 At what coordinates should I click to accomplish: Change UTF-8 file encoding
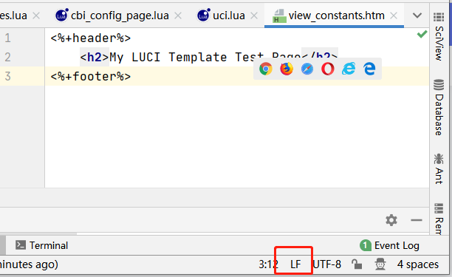click(x=327, y=264)
